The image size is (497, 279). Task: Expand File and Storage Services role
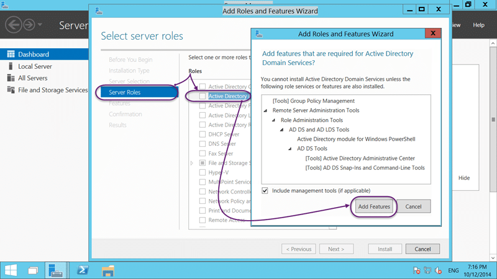coord(192,163)
